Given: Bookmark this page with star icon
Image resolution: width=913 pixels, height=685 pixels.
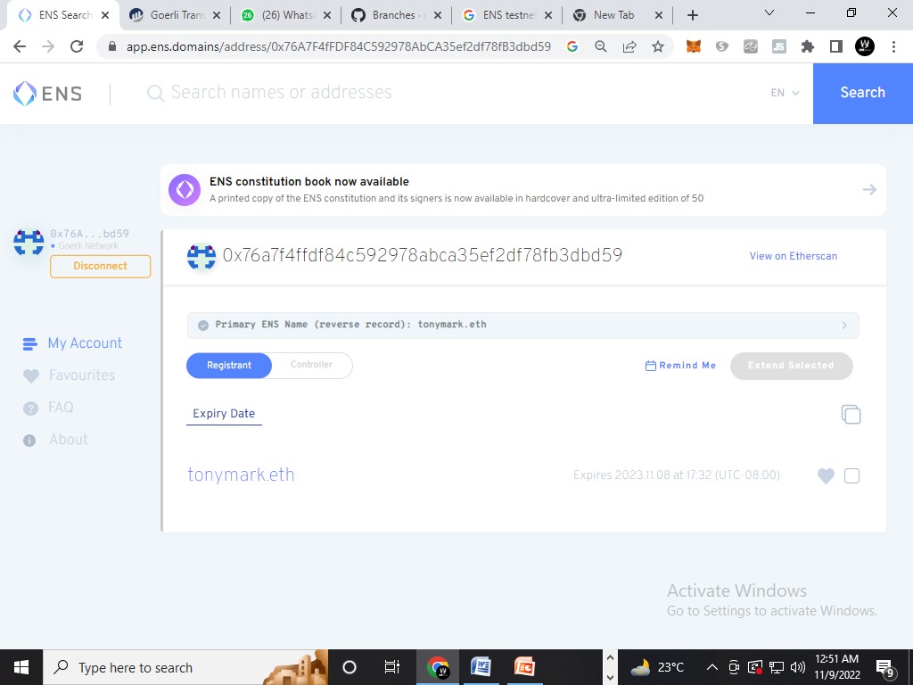Looking at the screenshot, I should (658, 46).
